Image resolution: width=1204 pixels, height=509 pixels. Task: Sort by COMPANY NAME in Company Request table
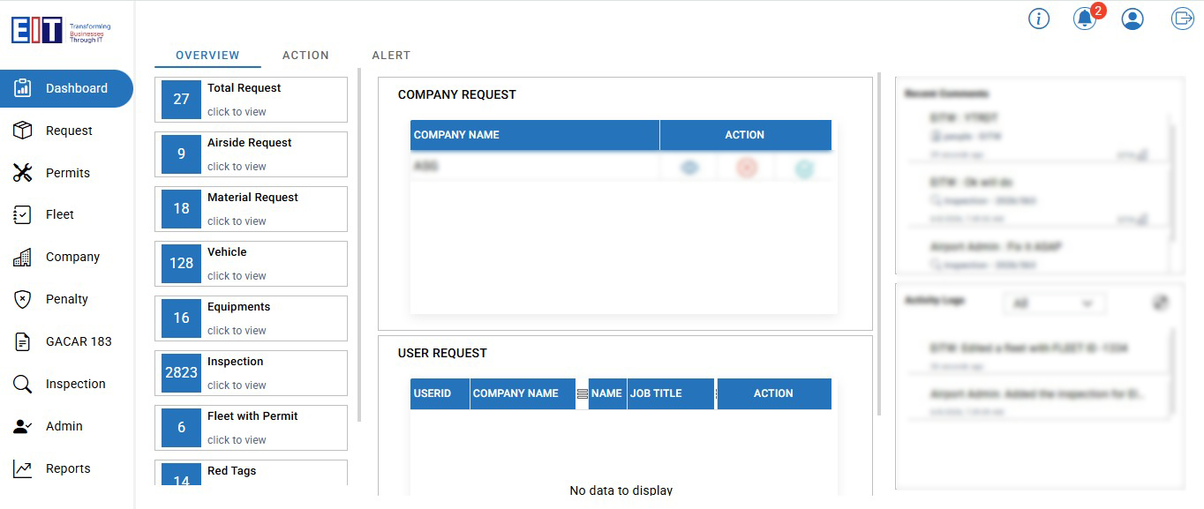535,135
